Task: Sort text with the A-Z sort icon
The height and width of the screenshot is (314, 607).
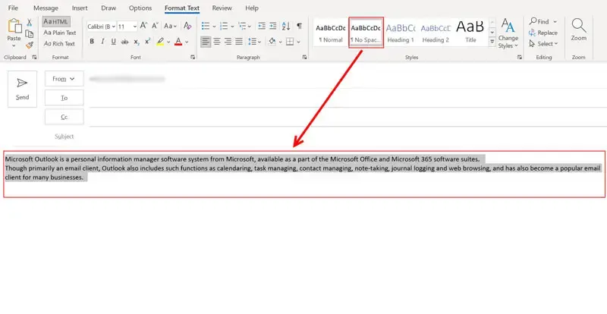Action: (286, 26)
